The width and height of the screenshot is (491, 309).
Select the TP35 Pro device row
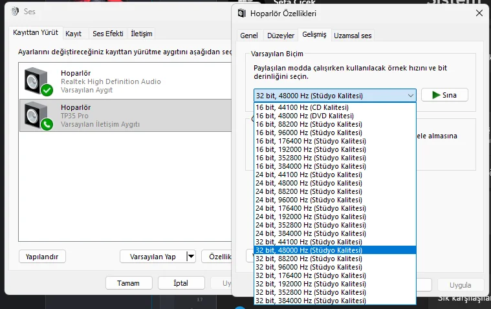coord(125,116)
